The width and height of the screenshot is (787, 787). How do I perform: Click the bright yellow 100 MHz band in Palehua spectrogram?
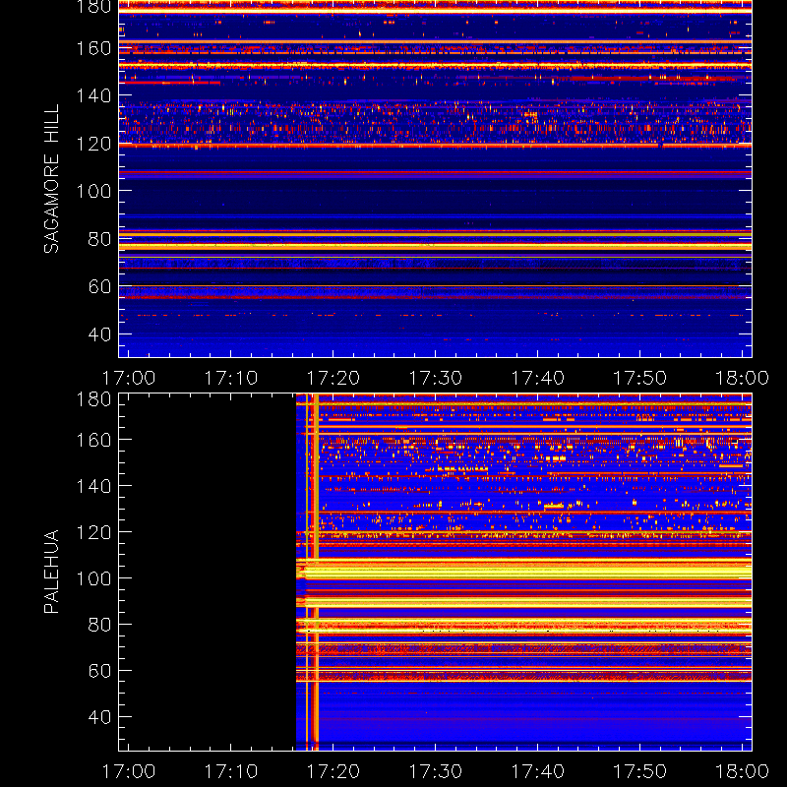(524, 572)
